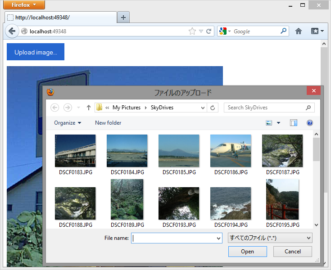
Task: Open the Organize menu
Action: 68,123
